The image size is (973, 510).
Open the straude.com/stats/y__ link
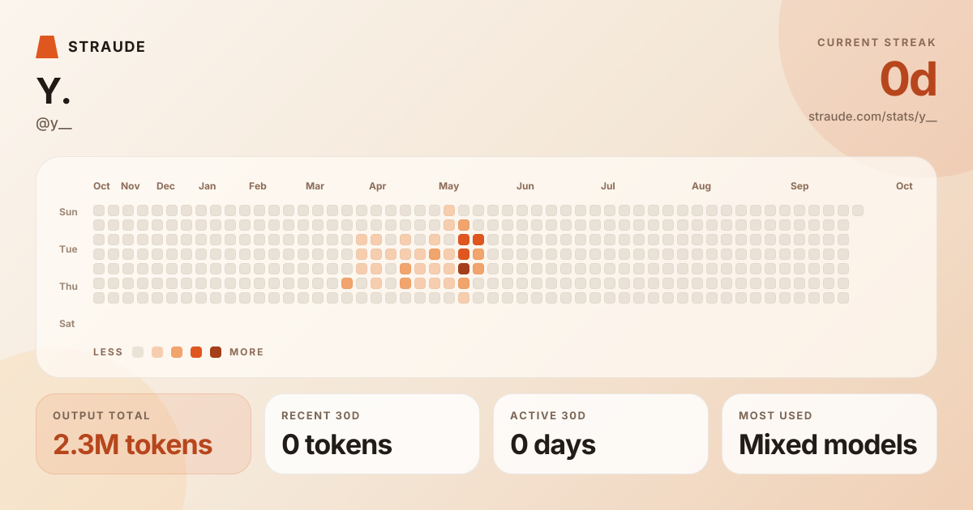click(x=872, y=117)
